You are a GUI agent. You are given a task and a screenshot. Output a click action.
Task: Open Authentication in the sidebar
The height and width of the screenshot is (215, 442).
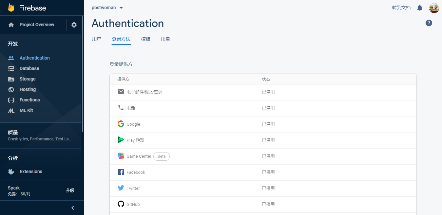[35, 58]
